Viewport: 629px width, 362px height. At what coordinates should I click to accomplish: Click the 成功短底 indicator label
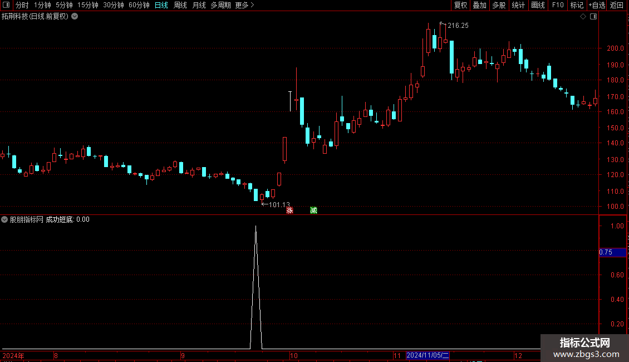60,219
